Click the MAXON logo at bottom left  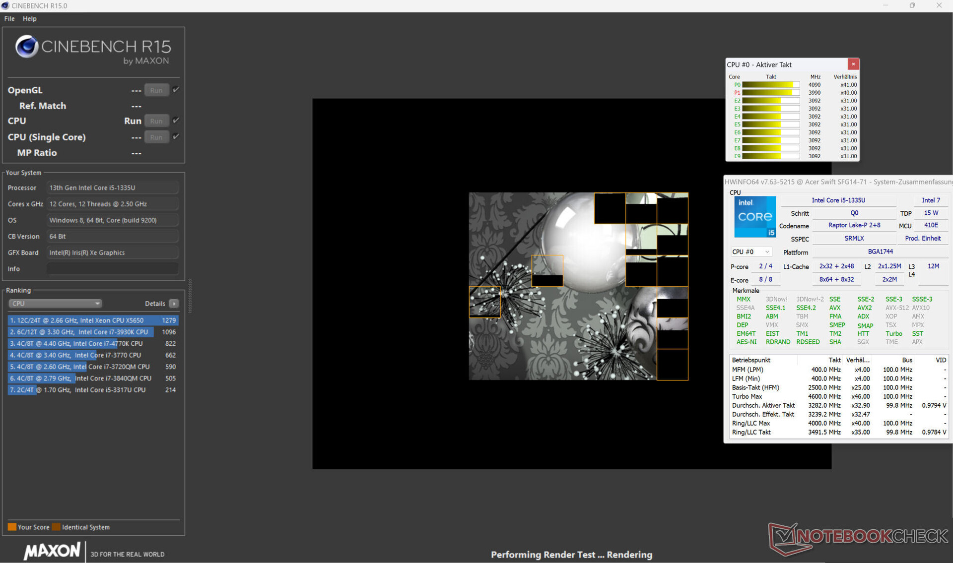click(52, 551)
